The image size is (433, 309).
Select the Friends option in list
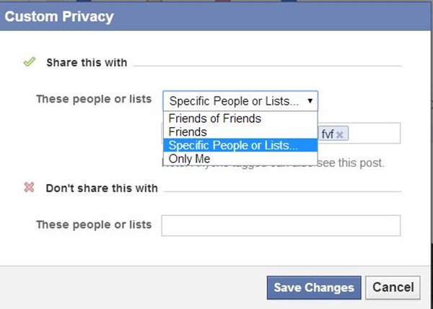coord(188,132)
